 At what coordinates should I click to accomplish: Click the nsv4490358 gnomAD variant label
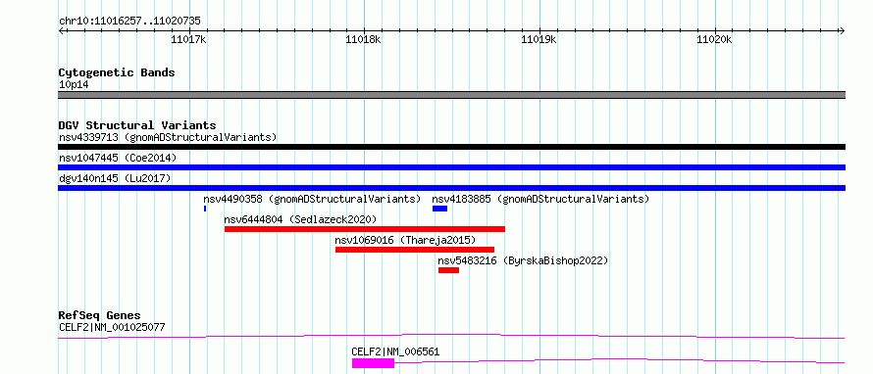coord(312,199)
